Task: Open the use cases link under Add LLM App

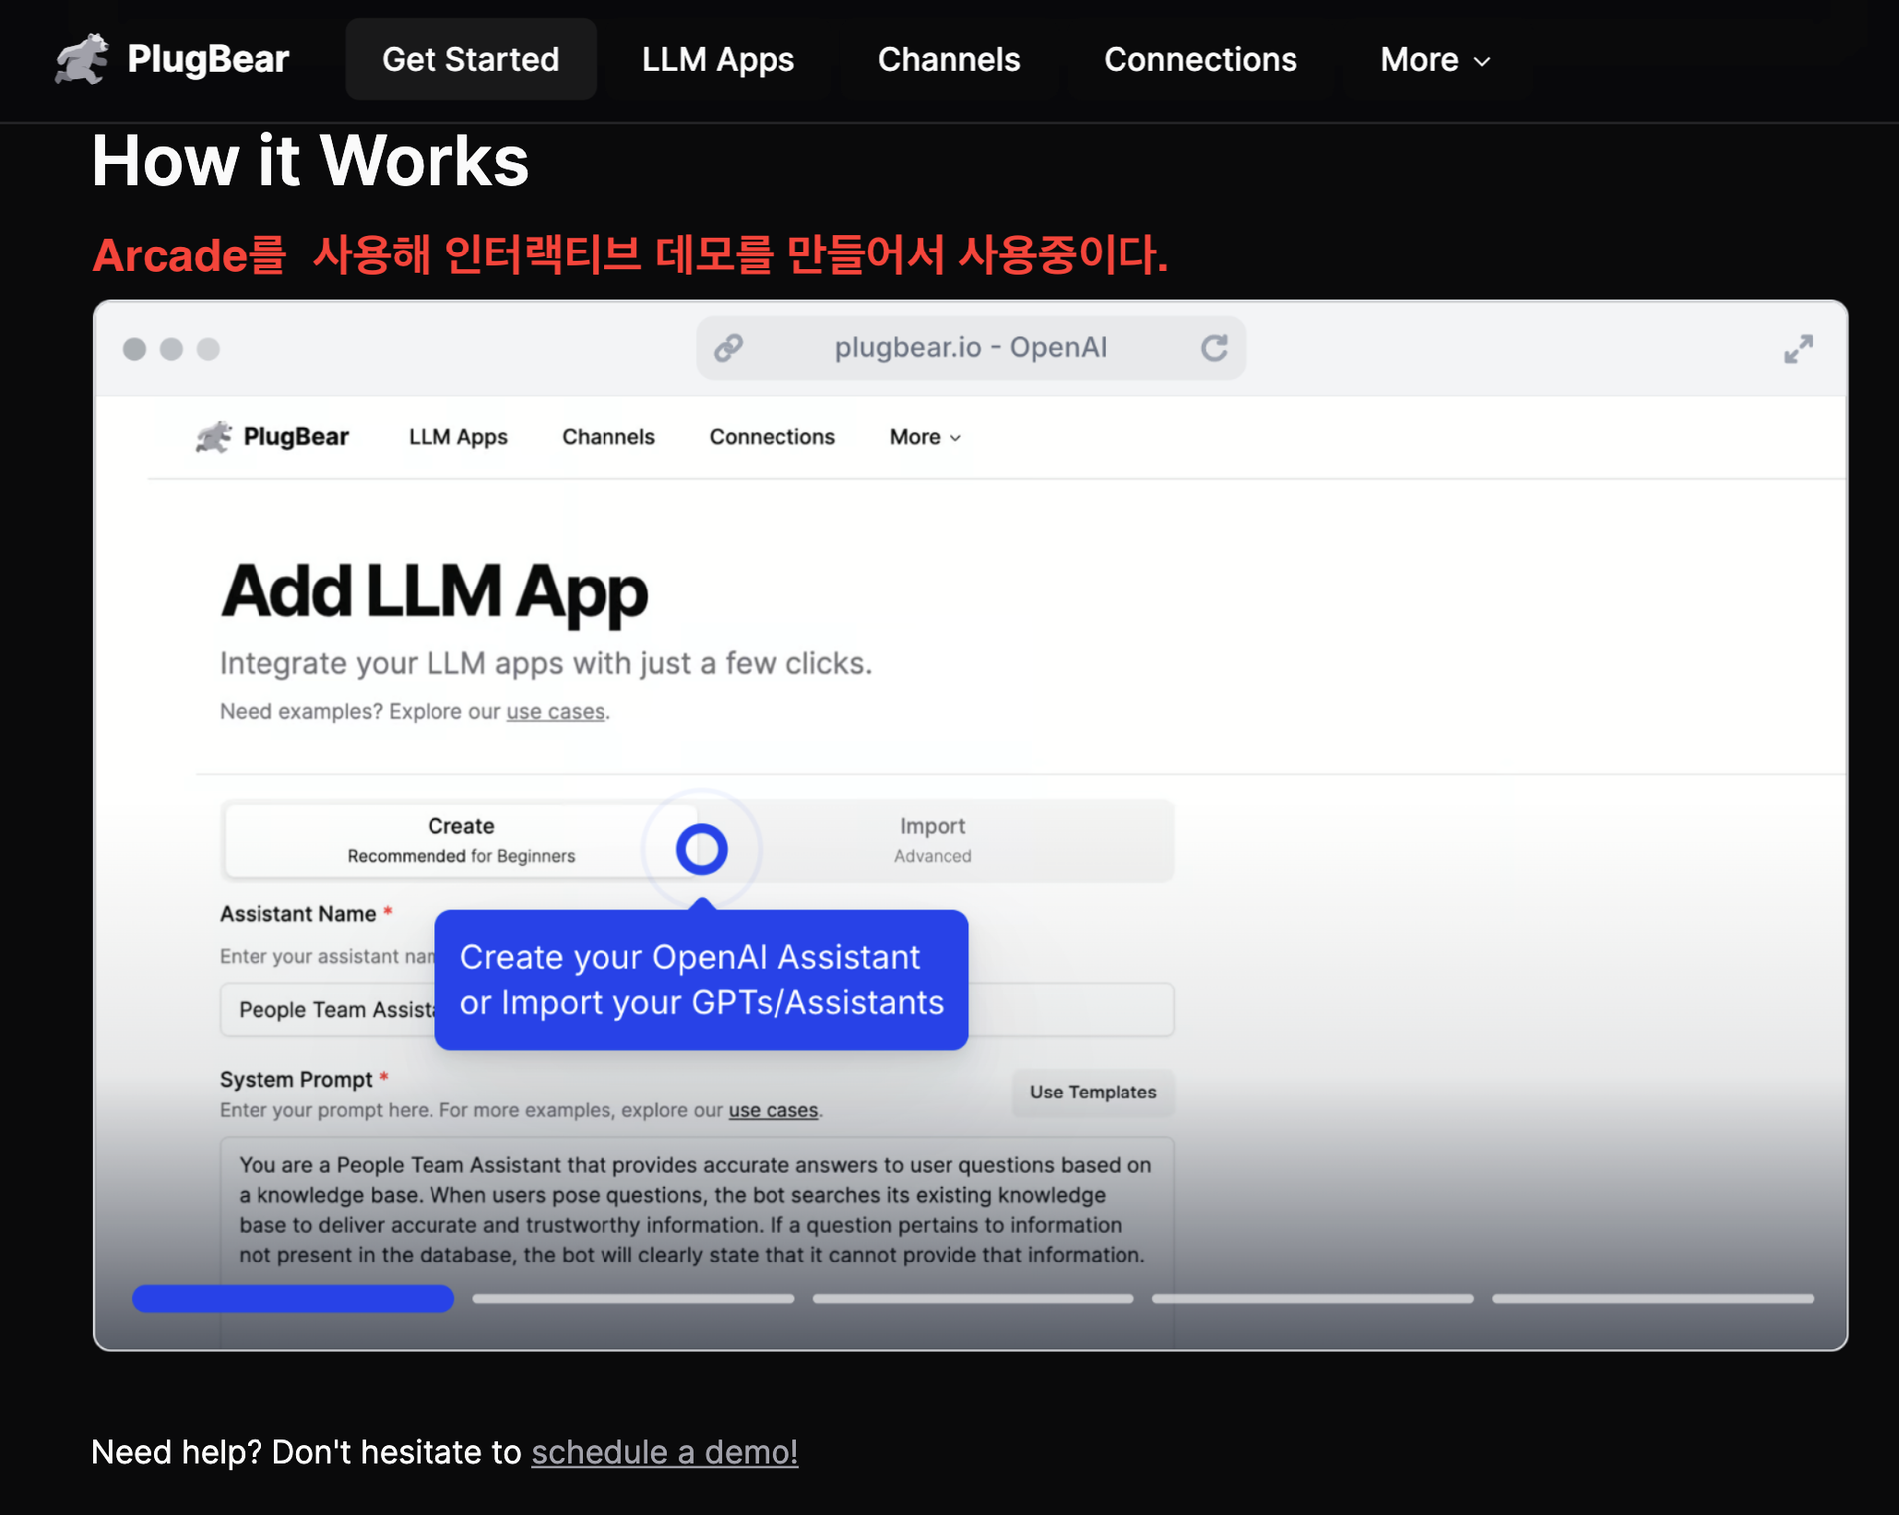Action: 556,711
